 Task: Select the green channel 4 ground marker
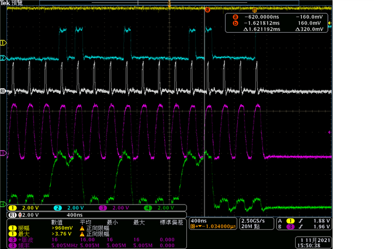(3, 204)
